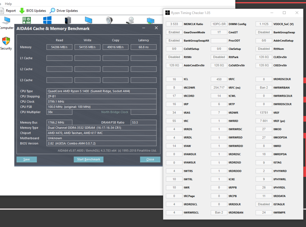Viewport: 306px width, 227px height.
Task: Click the Motherboard field showing Unknown
Action: click(102, 138)
